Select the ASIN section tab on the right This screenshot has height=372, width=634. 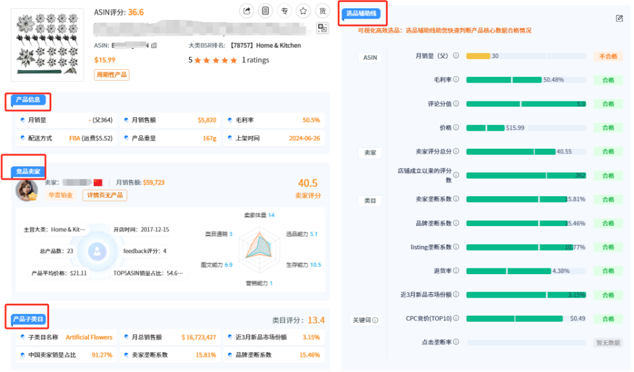tap(370, 57)
